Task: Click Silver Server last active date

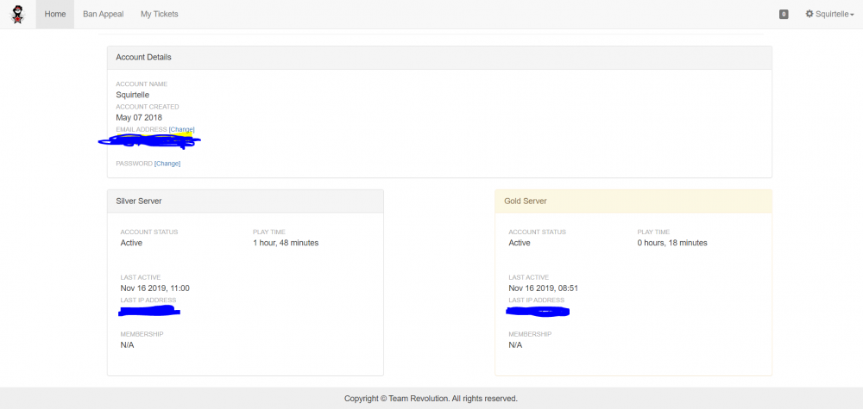Action: 155,288
